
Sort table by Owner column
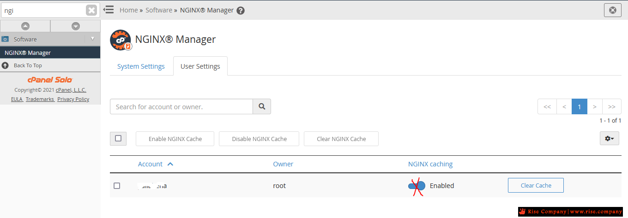point(283,164)
